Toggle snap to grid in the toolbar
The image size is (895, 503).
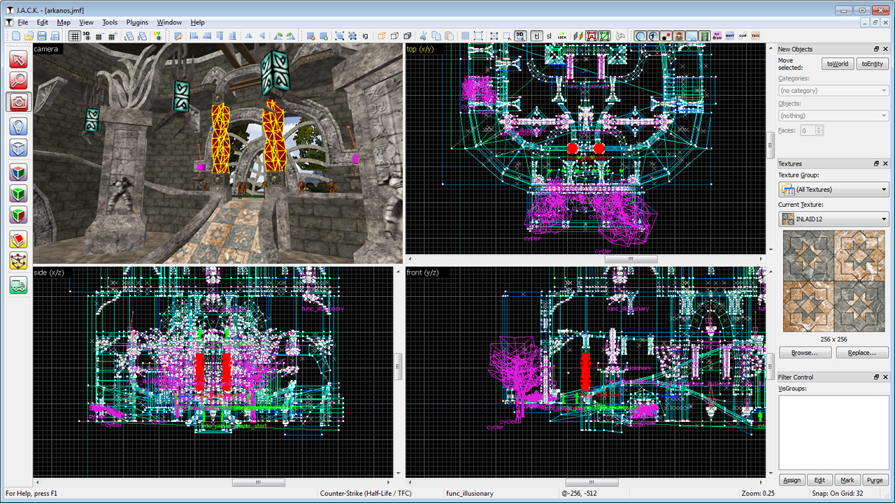coord(76,36)
